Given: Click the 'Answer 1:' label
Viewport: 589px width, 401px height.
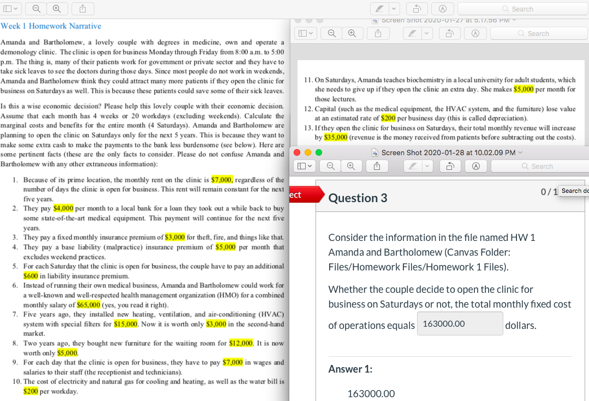Looking at the screenshot, I should coord(350,369).
